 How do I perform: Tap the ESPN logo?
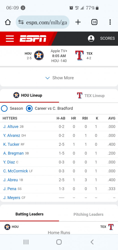(x=33, y=38)
